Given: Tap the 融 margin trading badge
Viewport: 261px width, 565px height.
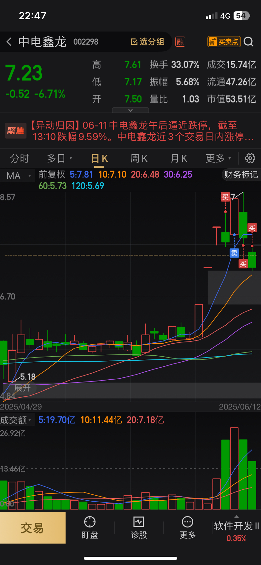Looking at the screenshot, I should tap(180, 42).
